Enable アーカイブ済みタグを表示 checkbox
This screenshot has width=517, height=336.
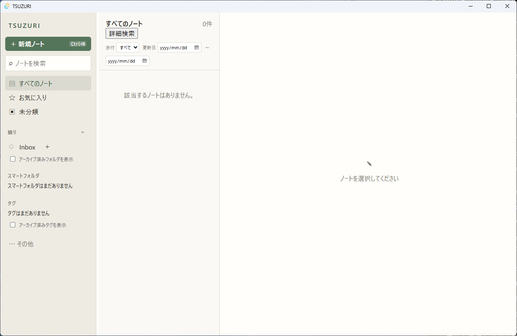13,225
